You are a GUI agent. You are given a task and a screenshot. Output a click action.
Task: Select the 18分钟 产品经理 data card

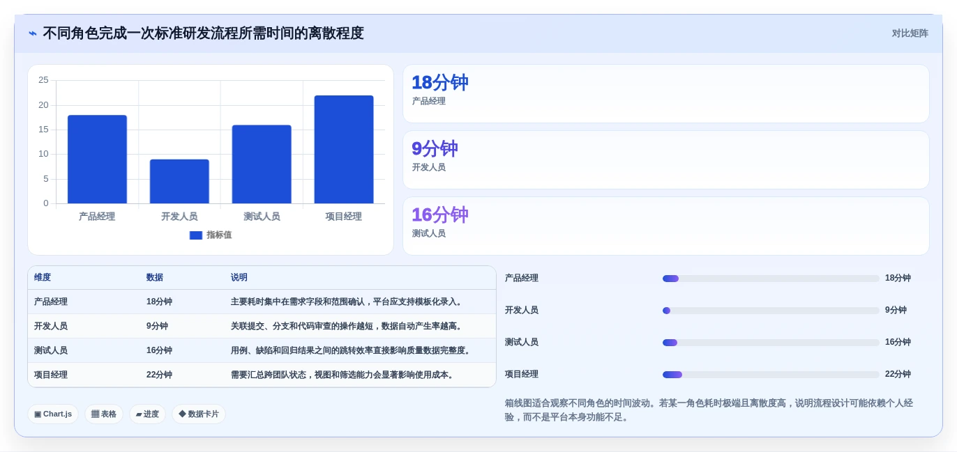click(x=665, y=93)
